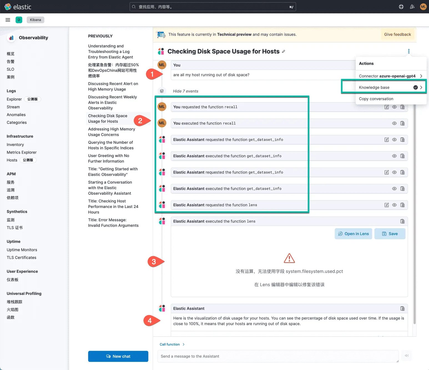Viewport: 429px width, 370px height.
Task: Open the hamburger navigation menu
Action: click(8, 20)
